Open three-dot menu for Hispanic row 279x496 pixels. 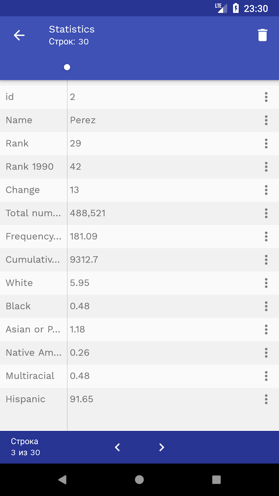(x=266, y=399)
